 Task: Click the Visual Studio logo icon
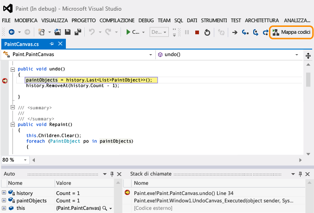[x=8, y=9]
